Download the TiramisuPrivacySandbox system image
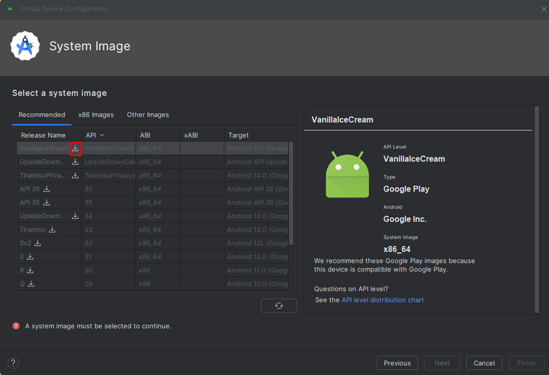549x375 pixels. (75, 175)
